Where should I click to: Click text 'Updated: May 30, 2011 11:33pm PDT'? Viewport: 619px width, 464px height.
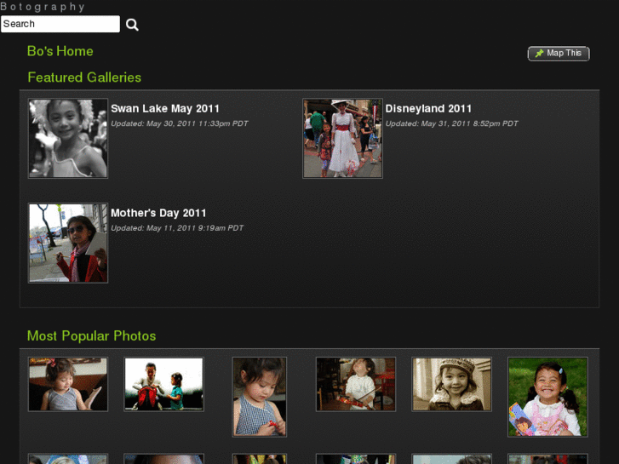pyautogui.click(x=179, y=123)
